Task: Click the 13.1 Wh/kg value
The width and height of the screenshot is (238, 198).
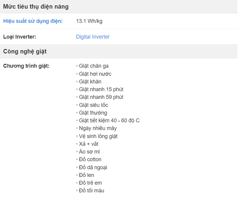Action: tap(89, 21)
